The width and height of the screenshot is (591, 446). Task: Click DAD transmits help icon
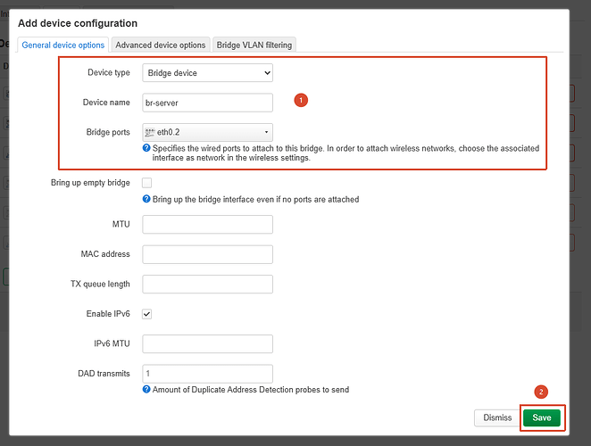tap(146, 389)
